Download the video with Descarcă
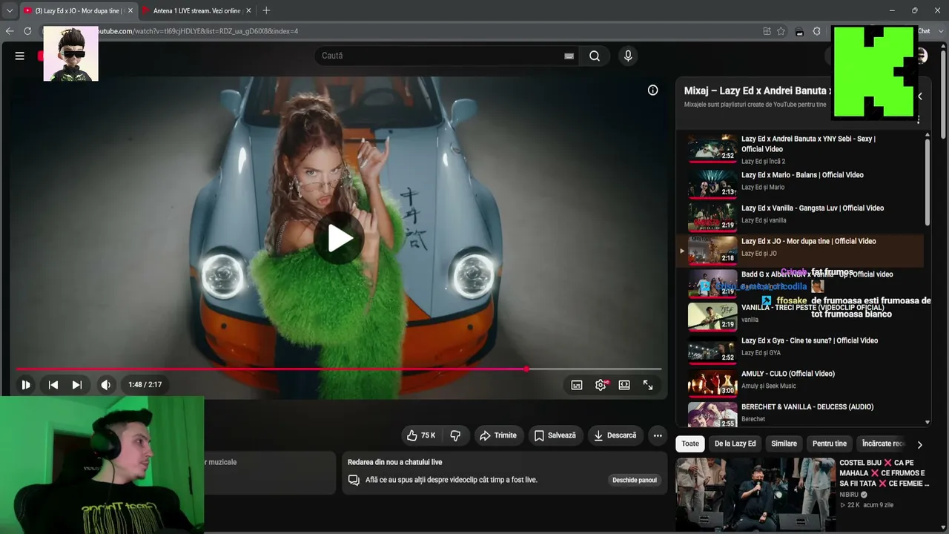949x534 pixels. [x=615, y=435]
